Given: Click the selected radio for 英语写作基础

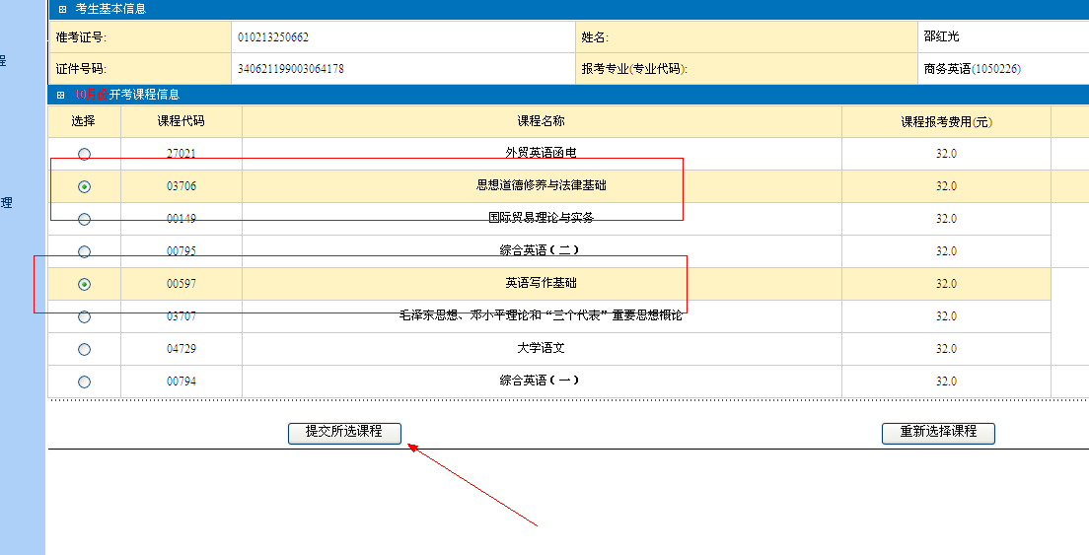Looking at the screenshot, I should pyautogui.click(x=84, y=284).
